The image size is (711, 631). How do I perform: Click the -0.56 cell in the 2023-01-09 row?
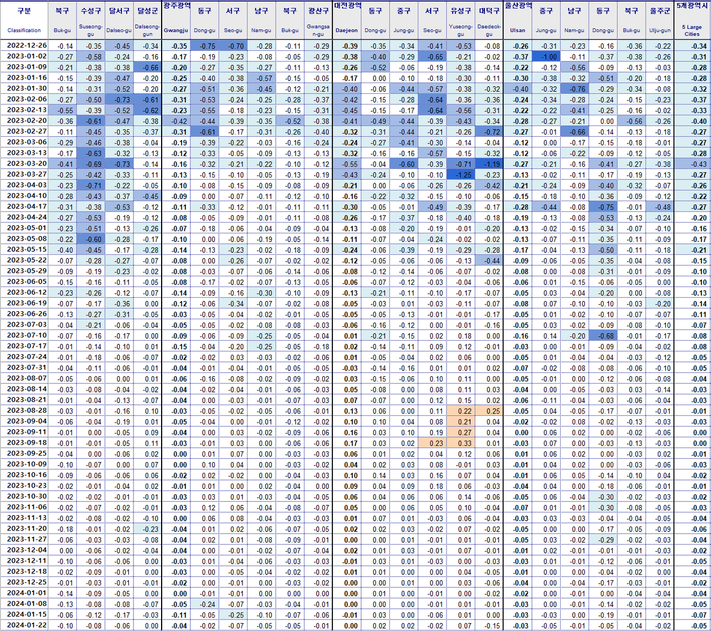[x=574, y=67]
